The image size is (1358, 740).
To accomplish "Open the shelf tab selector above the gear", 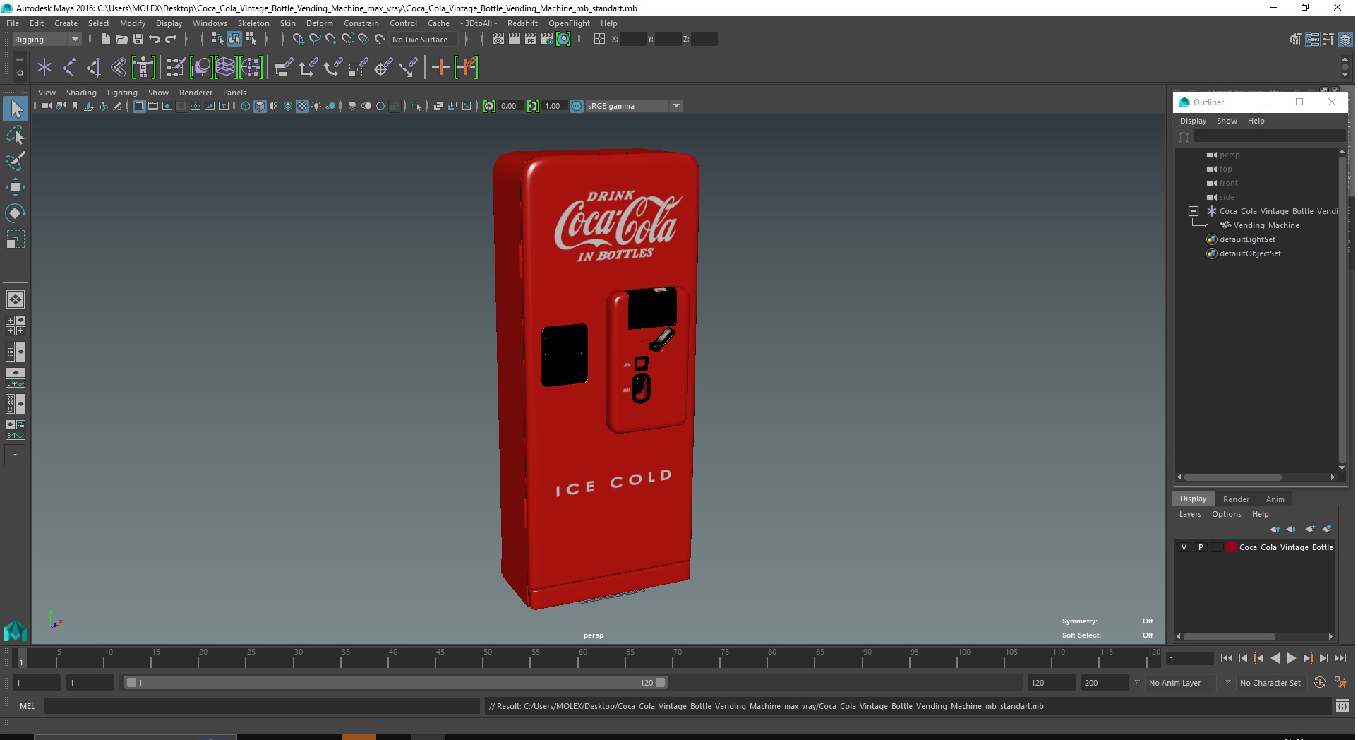I will pos(20,59).
